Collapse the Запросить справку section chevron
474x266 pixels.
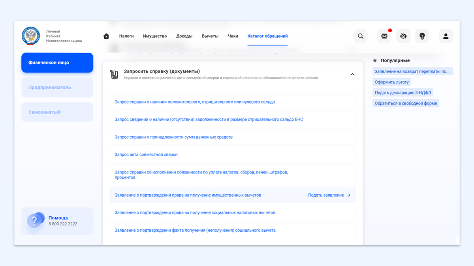(x=352, y=74)
